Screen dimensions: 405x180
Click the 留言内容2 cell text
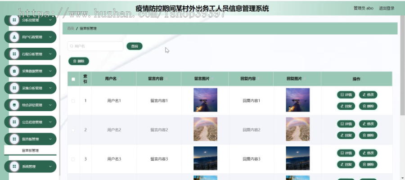pos(159,130)
